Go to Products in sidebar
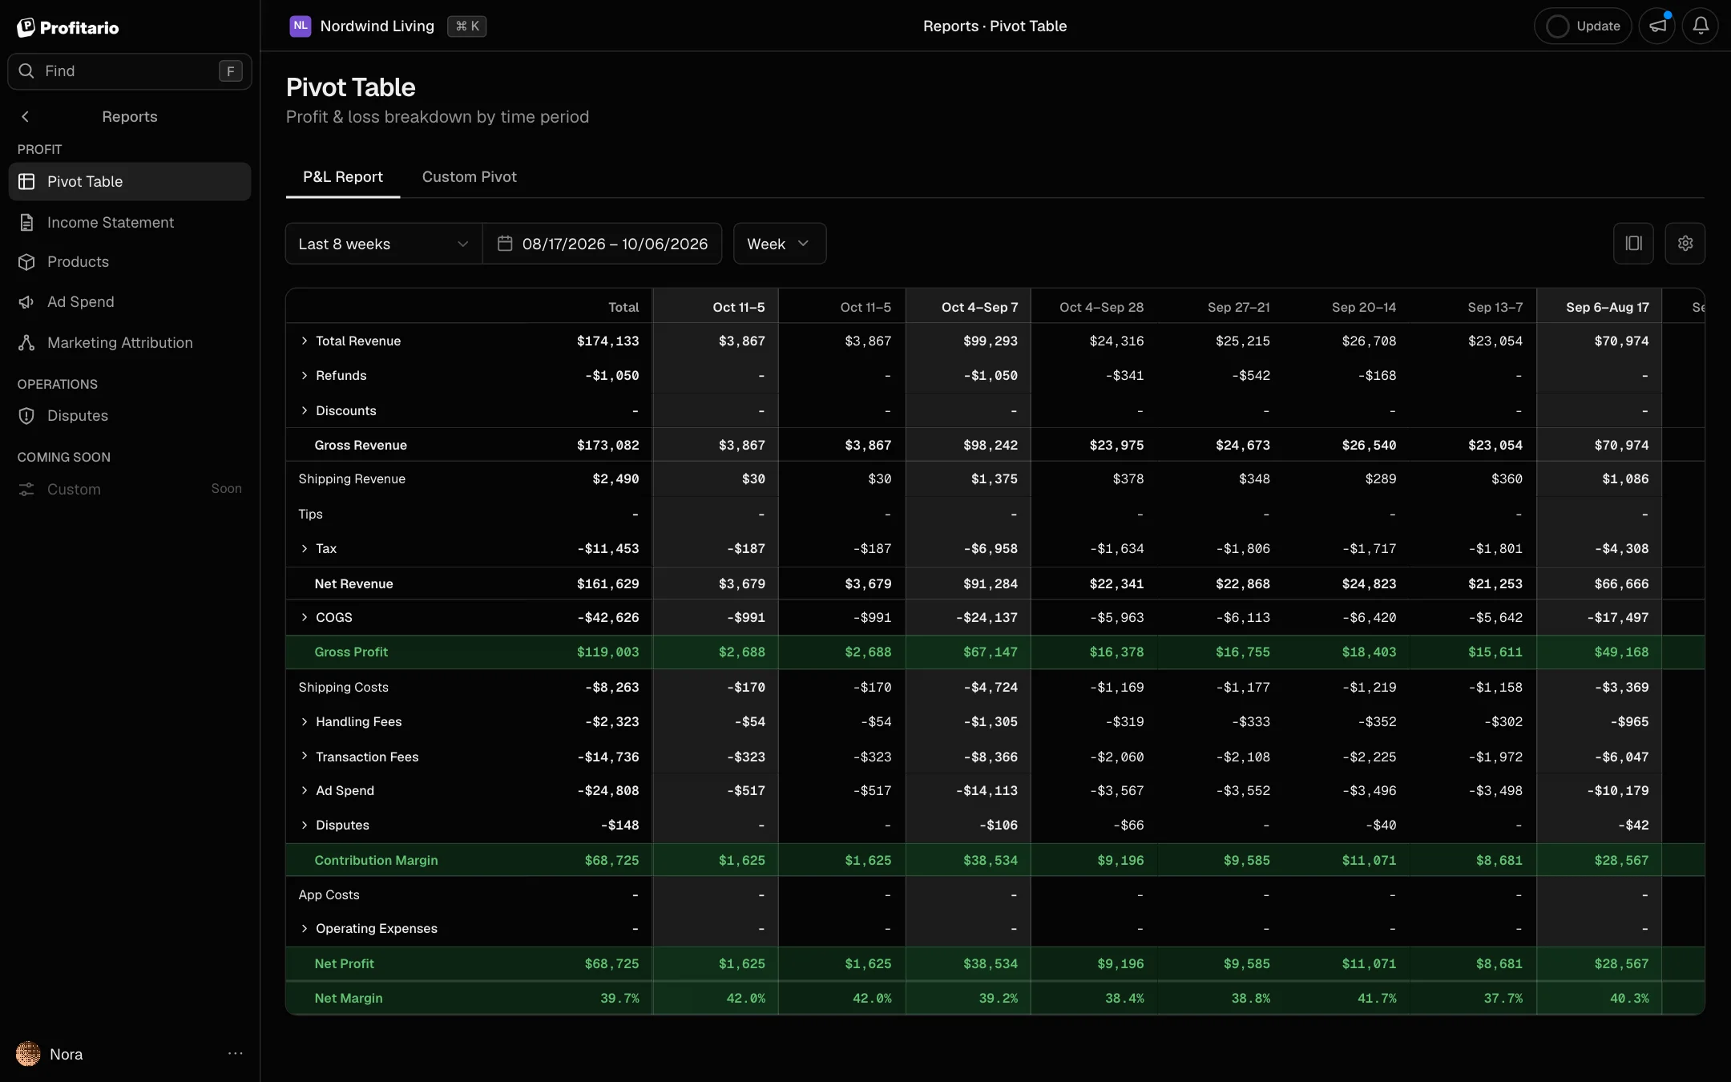1731x1082 pixels. click(x=130, y=262)
